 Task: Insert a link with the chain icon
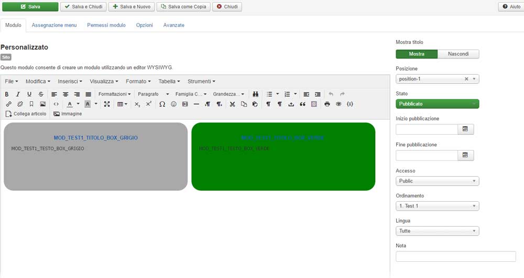click(9, 104)
